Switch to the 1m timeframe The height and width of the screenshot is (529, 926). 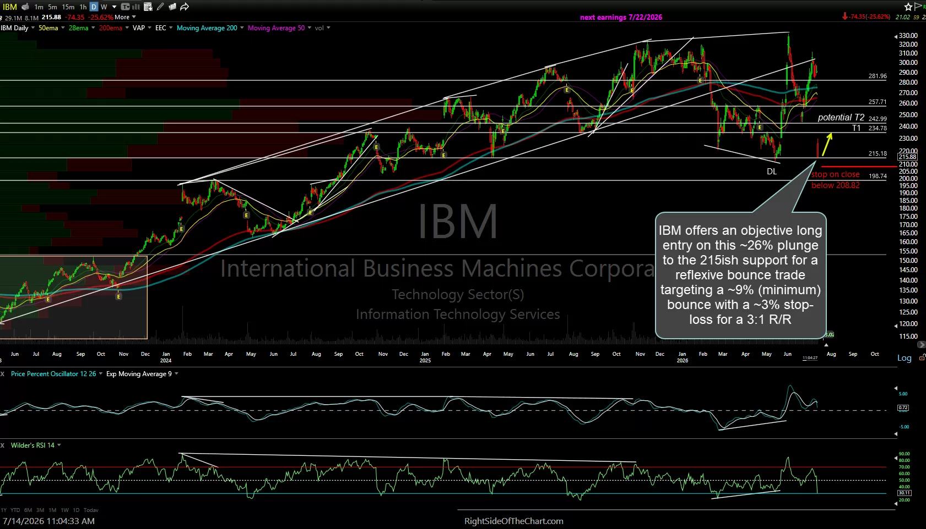[x=39, y=7]
